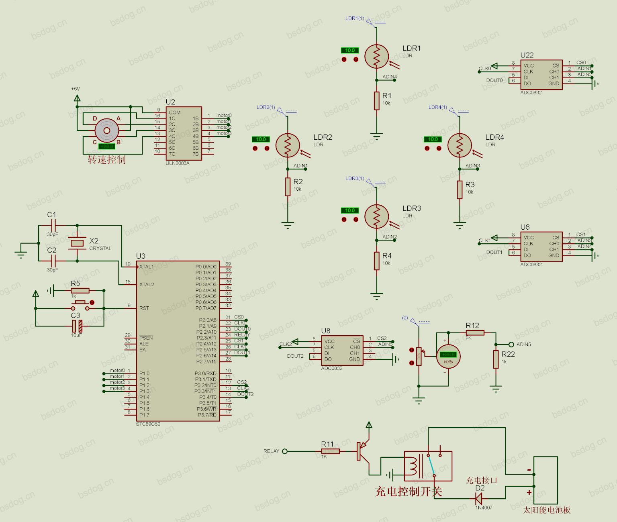
Task: Select the potentiometer beside the voltmeter
Action: coord(419,357)
